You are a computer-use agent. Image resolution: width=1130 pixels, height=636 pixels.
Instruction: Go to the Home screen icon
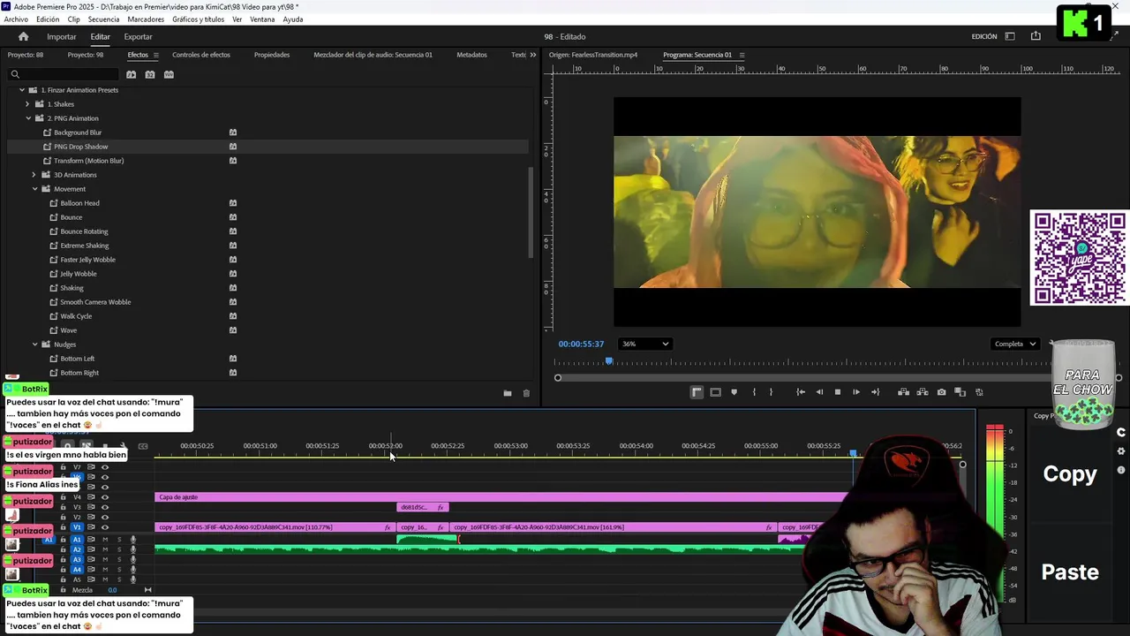pyautogui.click(x=23, y=36)
